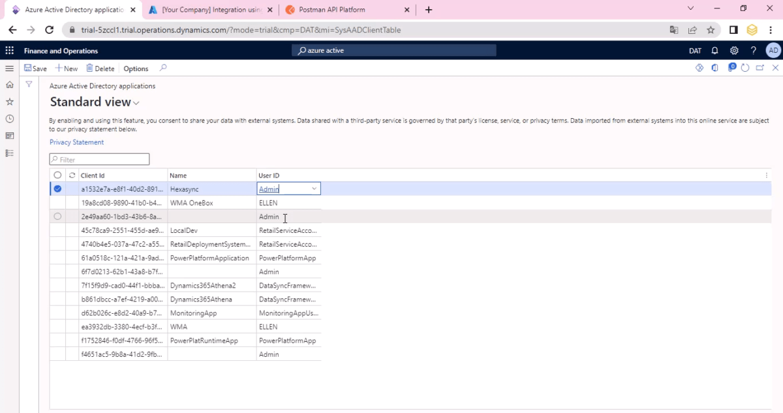Refresh grid icon in column header
The height and width of the screenshot is (413, 783).
coord(72,176)
